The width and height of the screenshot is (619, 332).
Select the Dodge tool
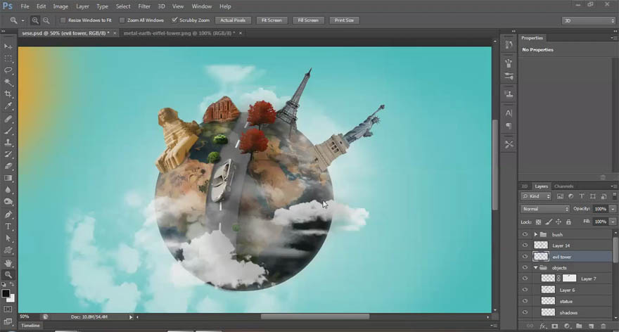(x=8, y=202)
